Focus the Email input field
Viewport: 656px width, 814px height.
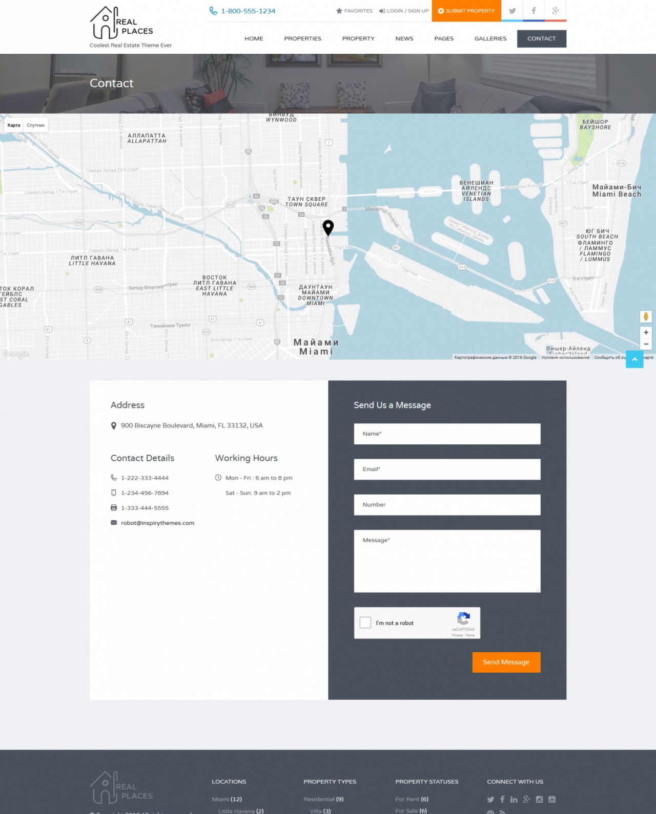coord(447,469)
